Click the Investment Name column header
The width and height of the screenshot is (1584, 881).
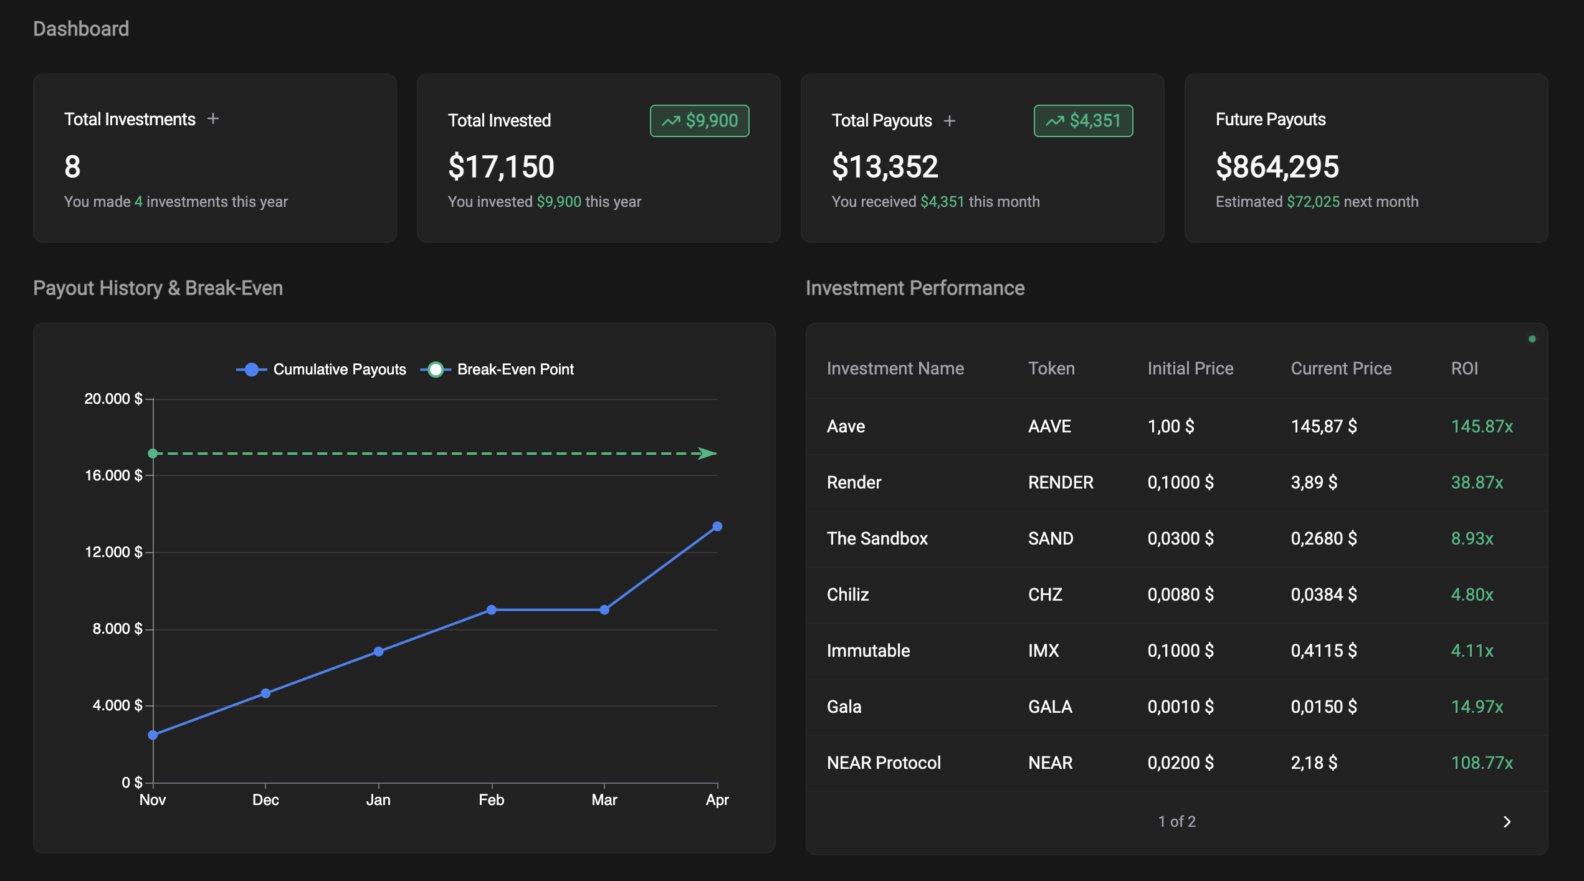pyautogui.click(x=895, y=368)
